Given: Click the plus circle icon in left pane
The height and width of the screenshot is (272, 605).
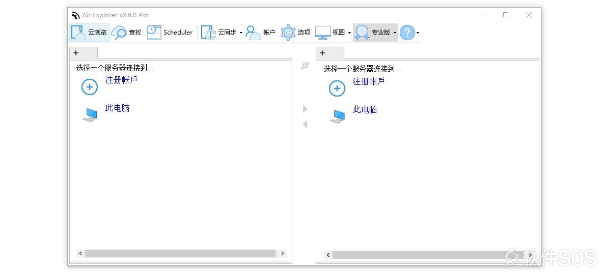Looking at the screenshot, I should 90,87.
